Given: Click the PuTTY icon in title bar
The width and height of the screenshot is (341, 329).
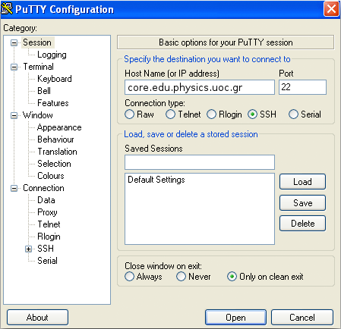Looking at the screenshot, I should pyautogui.click(x=7, y=9).
